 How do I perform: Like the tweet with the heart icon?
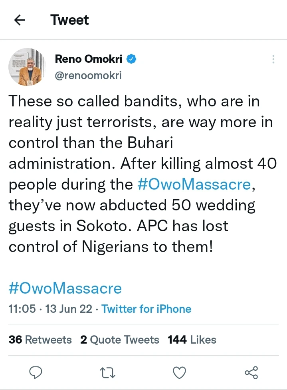tap(180, 373)
